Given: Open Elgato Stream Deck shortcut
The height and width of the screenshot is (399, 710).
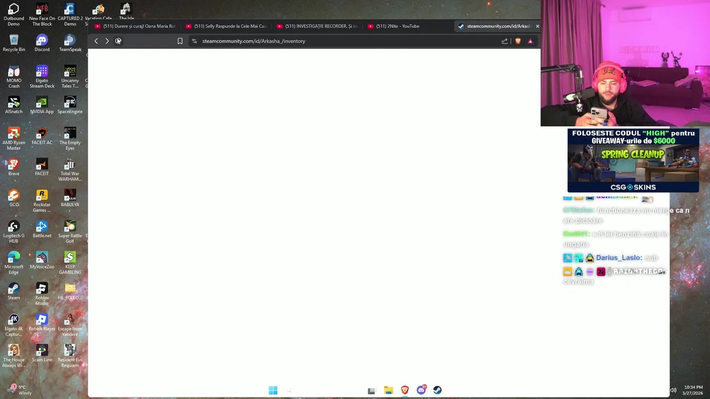Looking at the screenshot, I should tap(42, 76).
